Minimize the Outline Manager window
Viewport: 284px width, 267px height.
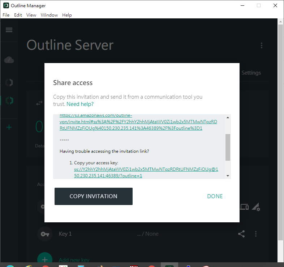tap(242, 6)
